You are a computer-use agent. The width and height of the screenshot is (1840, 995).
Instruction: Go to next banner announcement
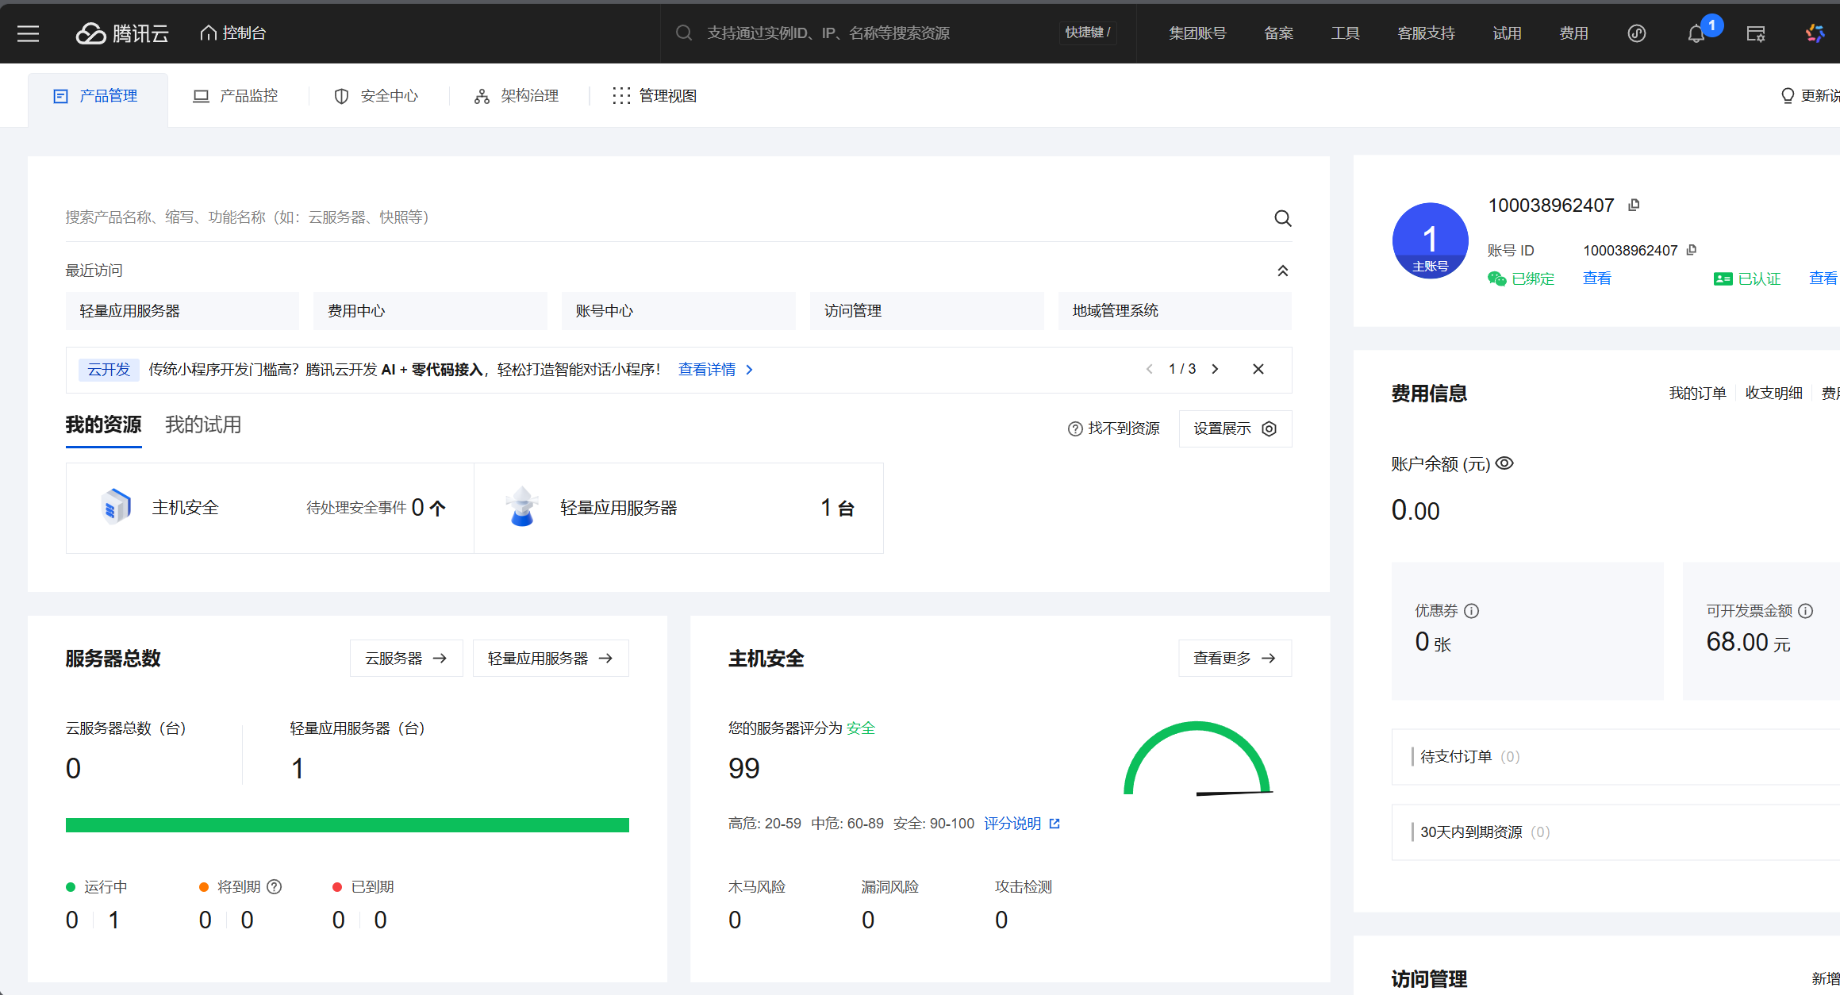[x=1215, y=369]
